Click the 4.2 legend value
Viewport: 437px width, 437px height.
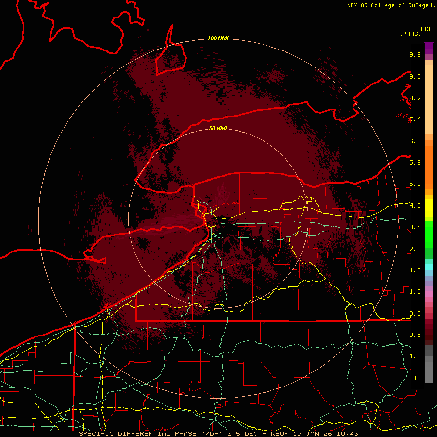click(415, 206)
